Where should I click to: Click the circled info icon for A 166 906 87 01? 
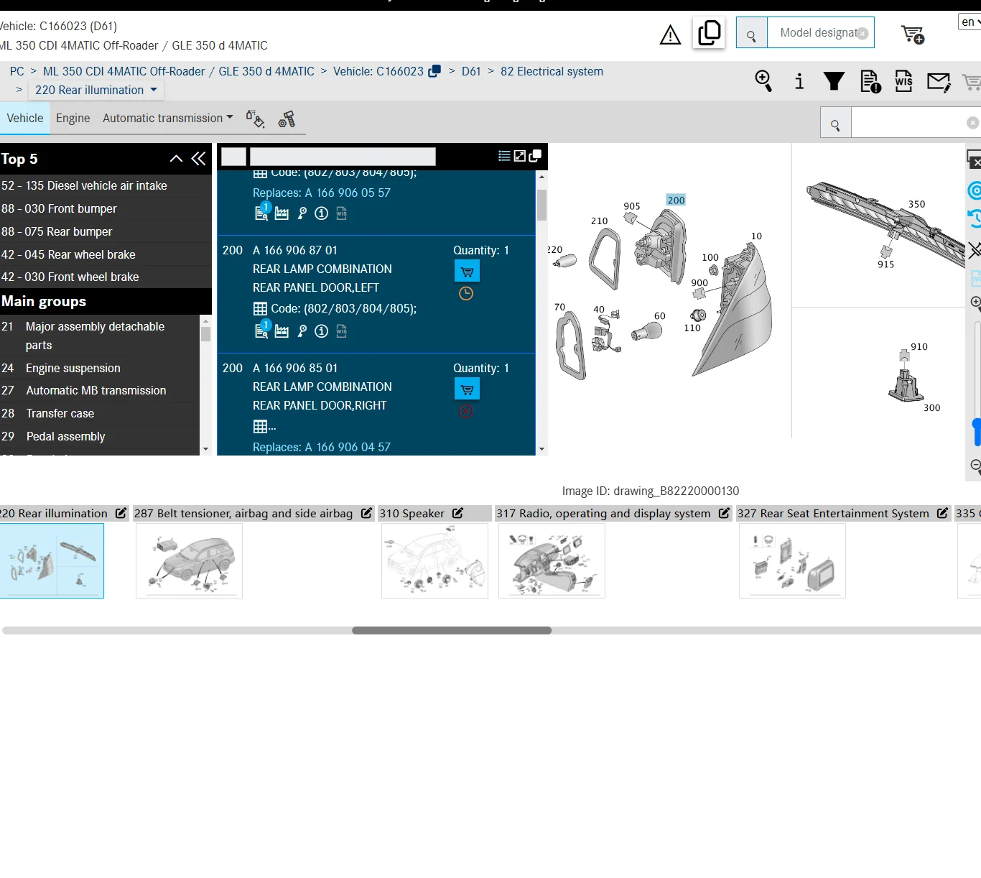click(322, 331)
